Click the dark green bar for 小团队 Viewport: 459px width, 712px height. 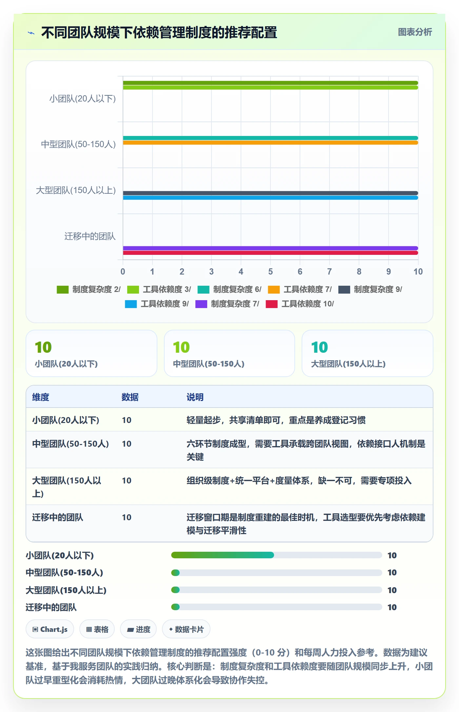tap(270, 83)
